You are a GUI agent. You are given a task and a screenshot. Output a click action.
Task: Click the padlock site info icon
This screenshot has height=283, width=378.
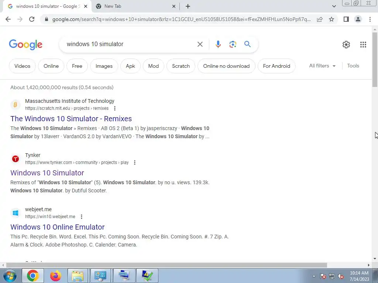[47, 19]
